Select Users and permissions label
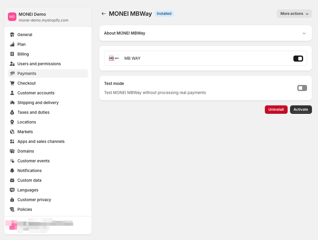The height and width of the screenshot is (240, 318). coord(39,64)
